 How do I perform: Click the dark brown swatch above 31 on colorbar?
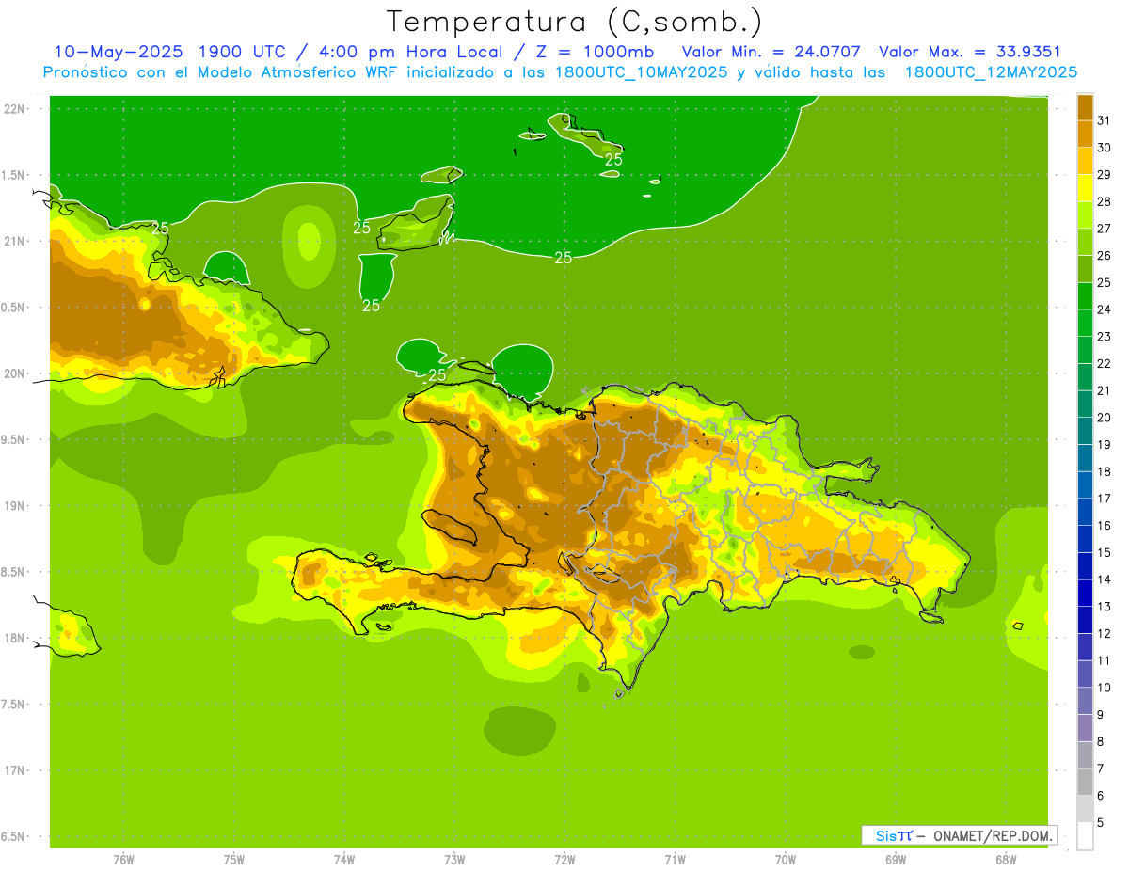[x=1085, y=107]
